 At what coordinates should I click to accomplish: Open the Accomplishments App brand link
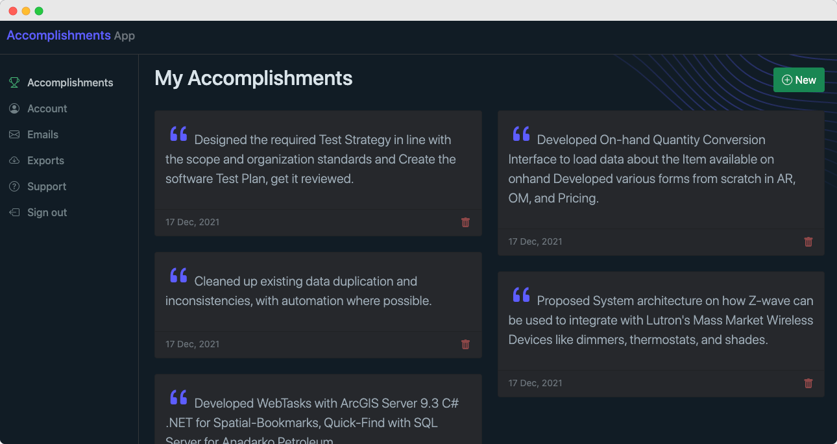(x=71, y=35)
